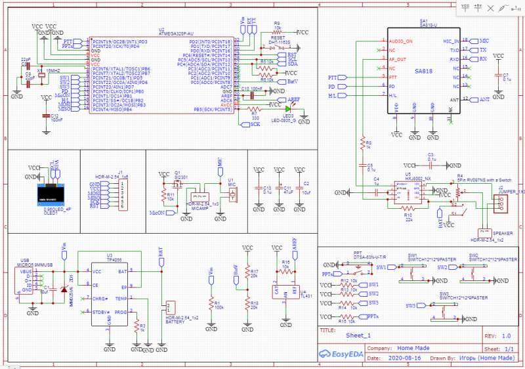
Task: Click the EasyEDA logo in title block
Action: tap(341, 353)
